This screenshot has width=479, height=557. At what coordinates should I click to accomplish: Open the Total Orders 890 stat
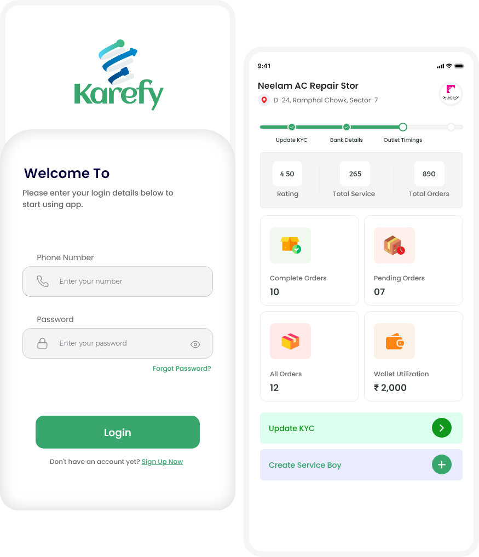pyautogui.click(x=429, y=179)
